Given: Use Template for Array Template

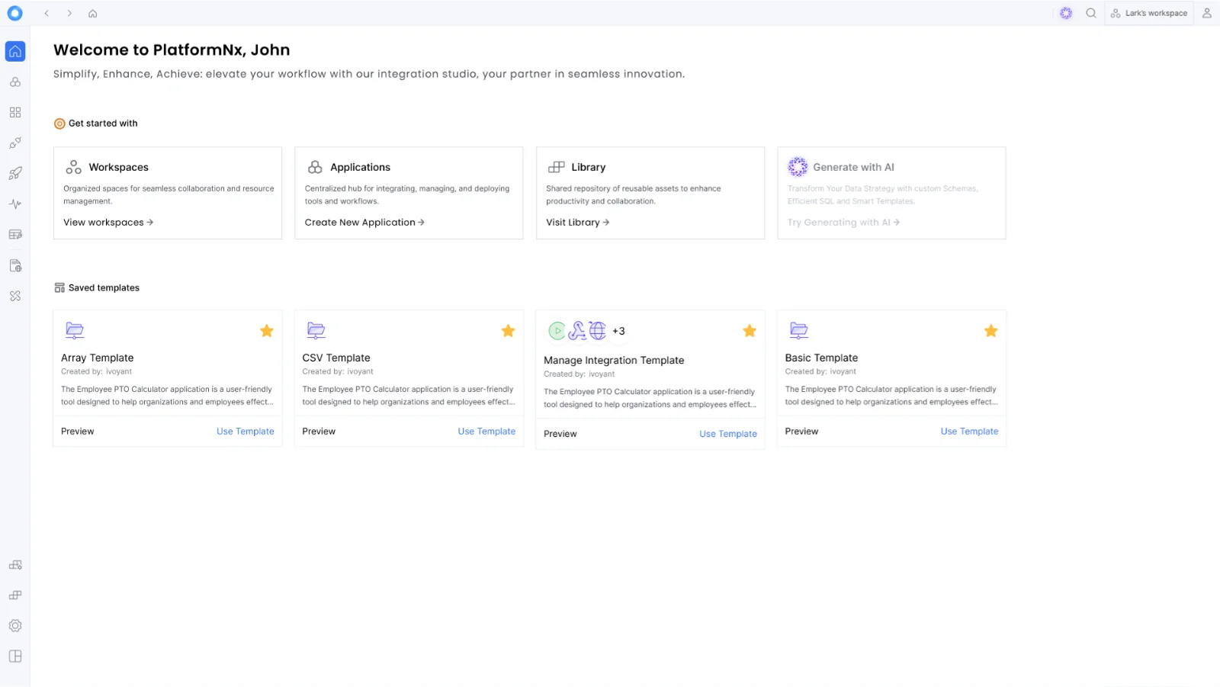Looking at the screenshot, I should click(246, 432).
